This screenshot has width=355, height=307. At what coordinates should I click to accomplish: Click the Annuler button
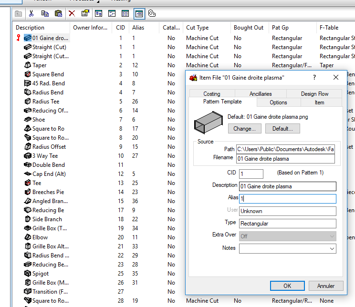click(326, 286)
